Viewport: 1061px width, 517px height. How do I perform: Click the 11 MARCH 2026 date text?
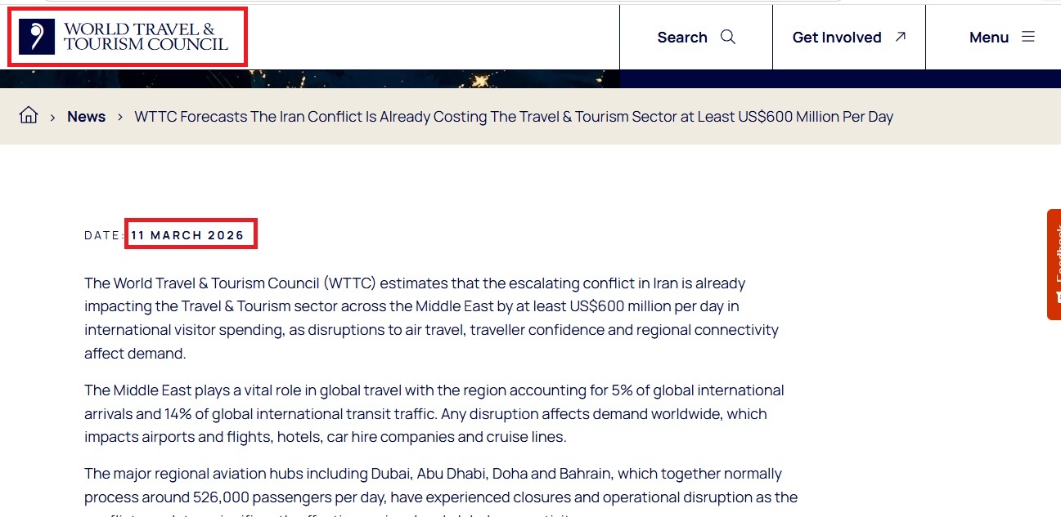(187, 235)
